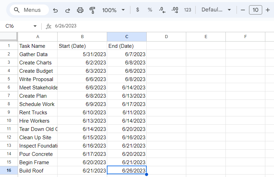274x177 pixels.
Task: Click start date 6/15/2023
Action: (82, 137)
